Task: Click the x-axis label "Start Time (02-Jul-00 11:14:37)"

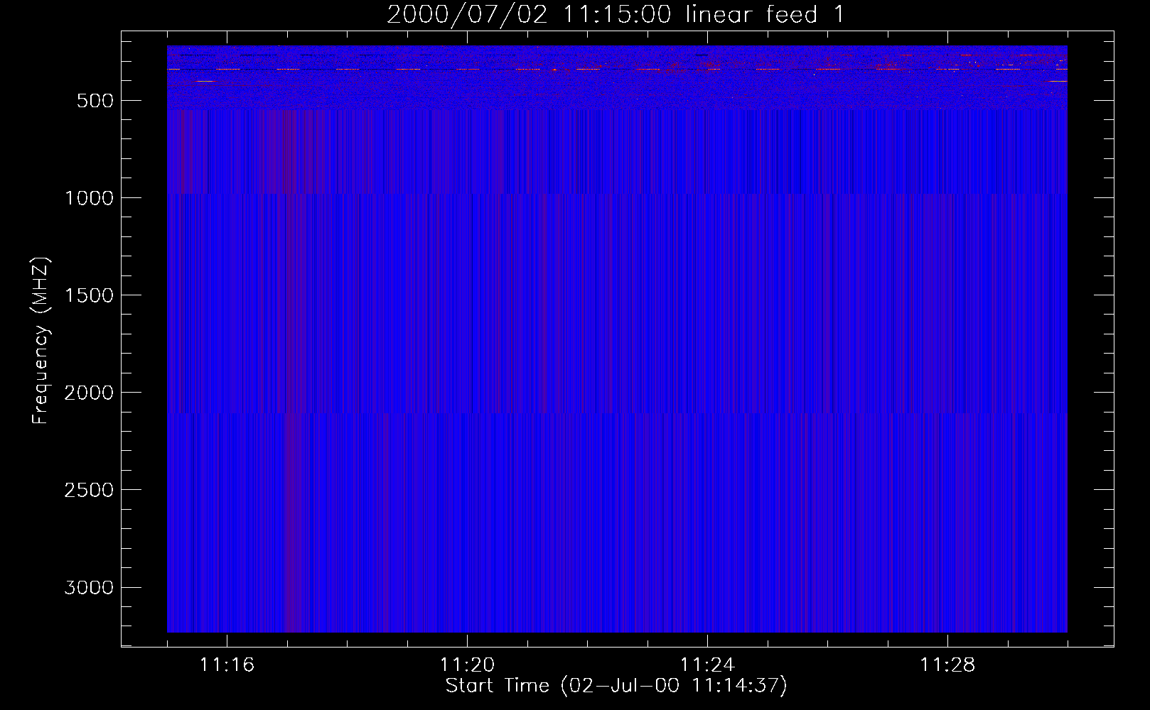Action: tap(616, 686)
